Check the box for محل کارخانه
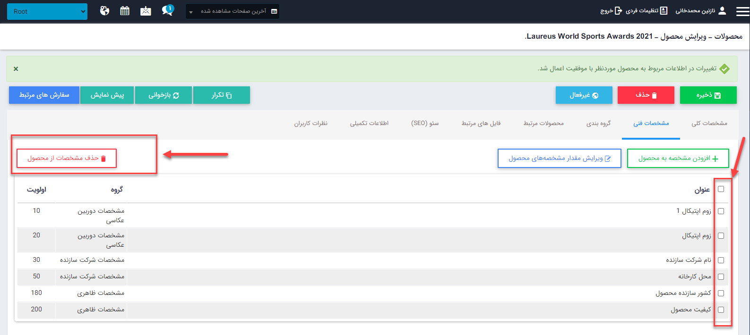Image resolution: width=750 pixels, height=335 pixels. point(721,276)
